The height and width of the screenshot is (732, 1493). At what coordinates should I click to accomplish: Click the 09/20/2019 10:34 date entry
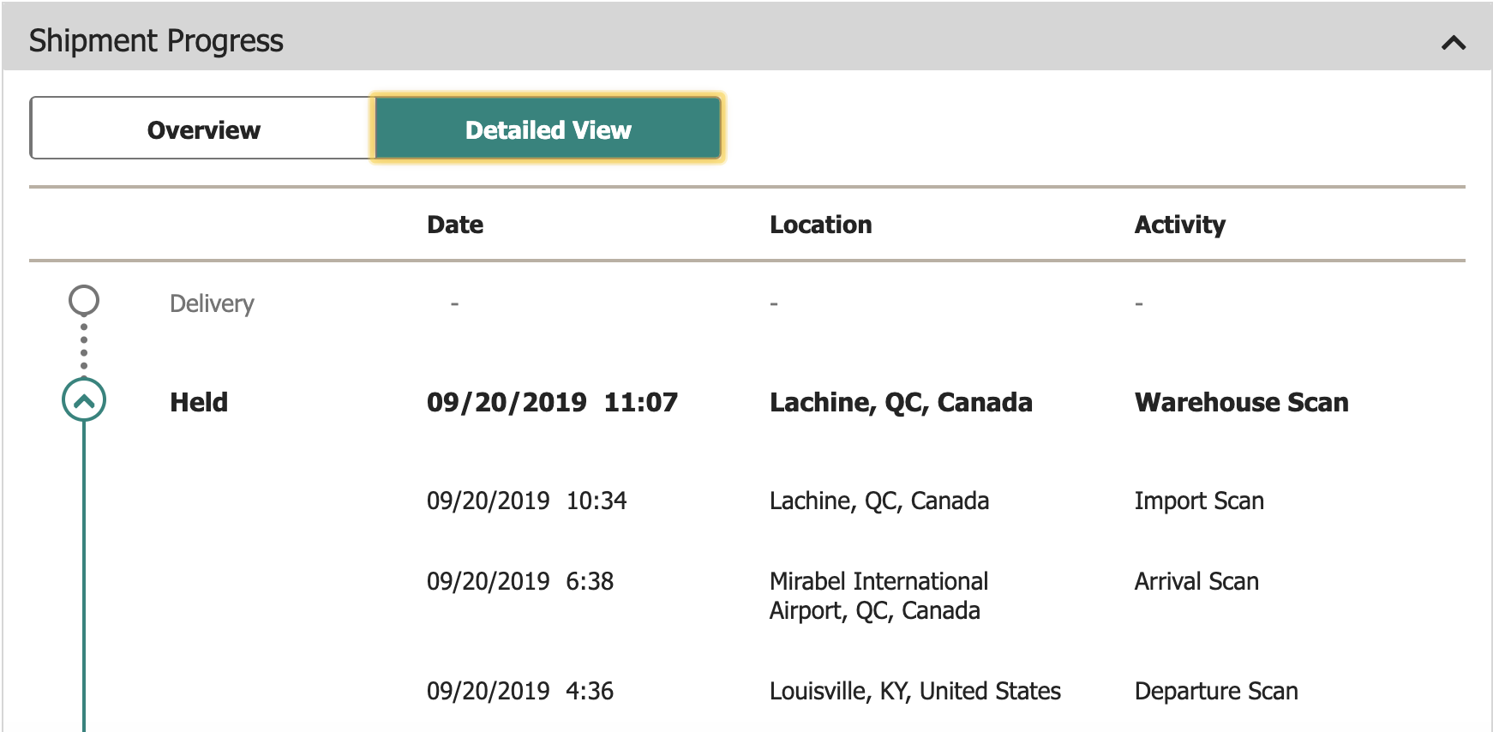(x=526, y=501)
